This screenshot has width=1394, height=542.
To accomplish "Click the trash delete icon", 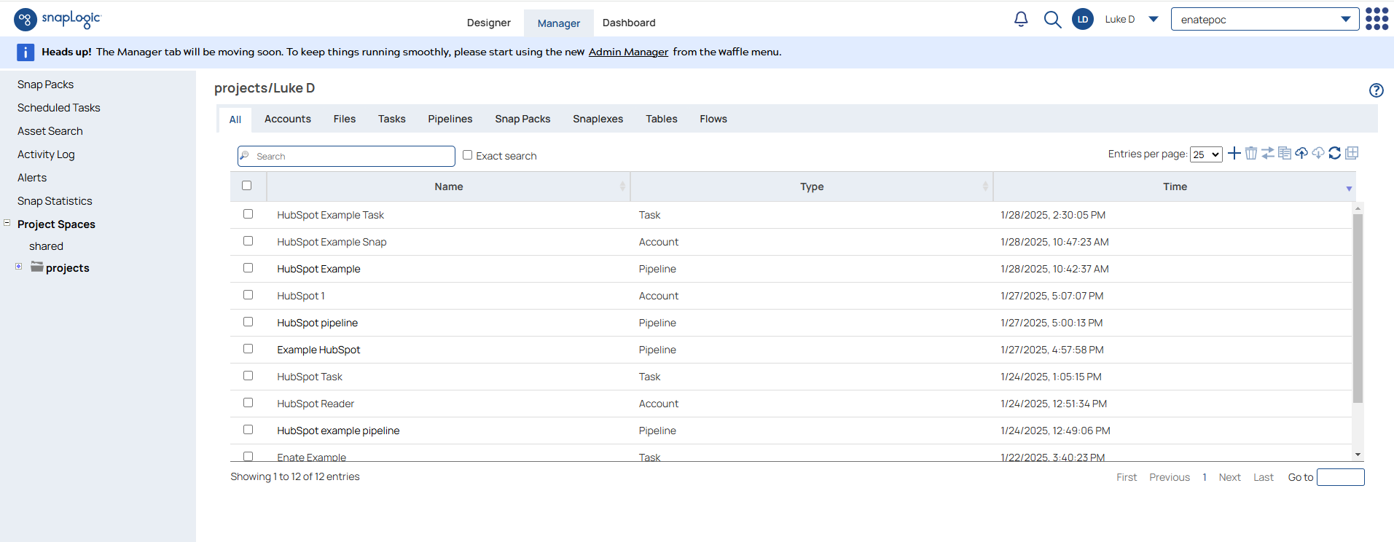I will tap(1251, 153).
